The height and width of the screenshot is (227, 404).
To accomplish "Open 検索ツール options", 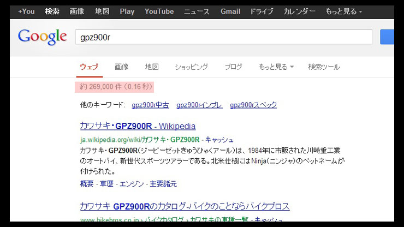I will coord(324,67).
